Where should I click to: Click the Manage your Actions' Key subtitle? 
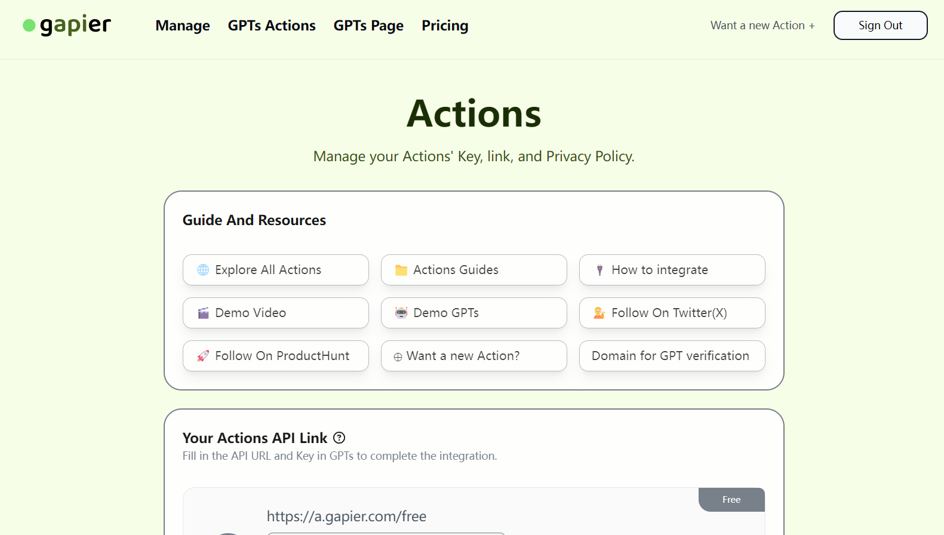point(474,156)
